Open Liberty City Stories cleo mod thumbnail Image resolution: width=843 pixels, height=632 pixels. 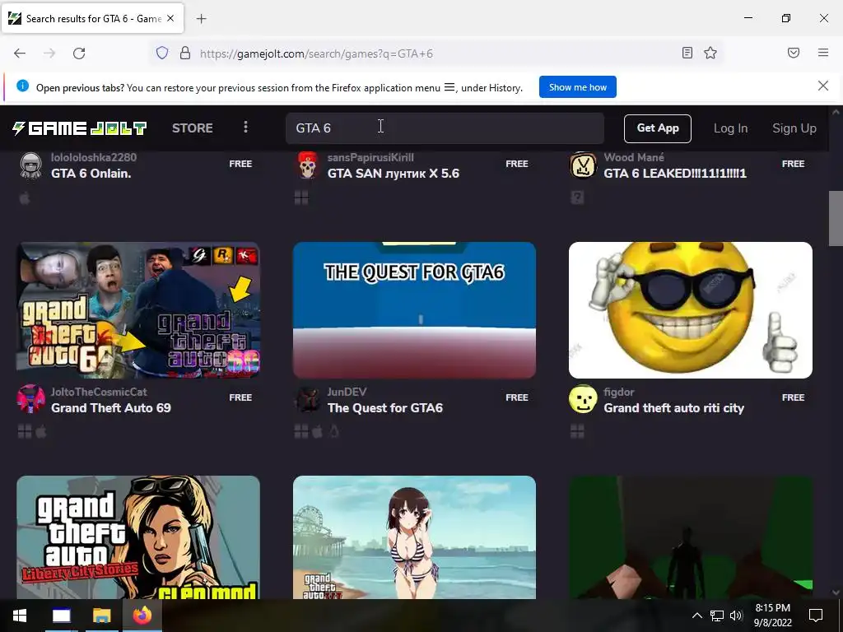(x=138, y=537)
